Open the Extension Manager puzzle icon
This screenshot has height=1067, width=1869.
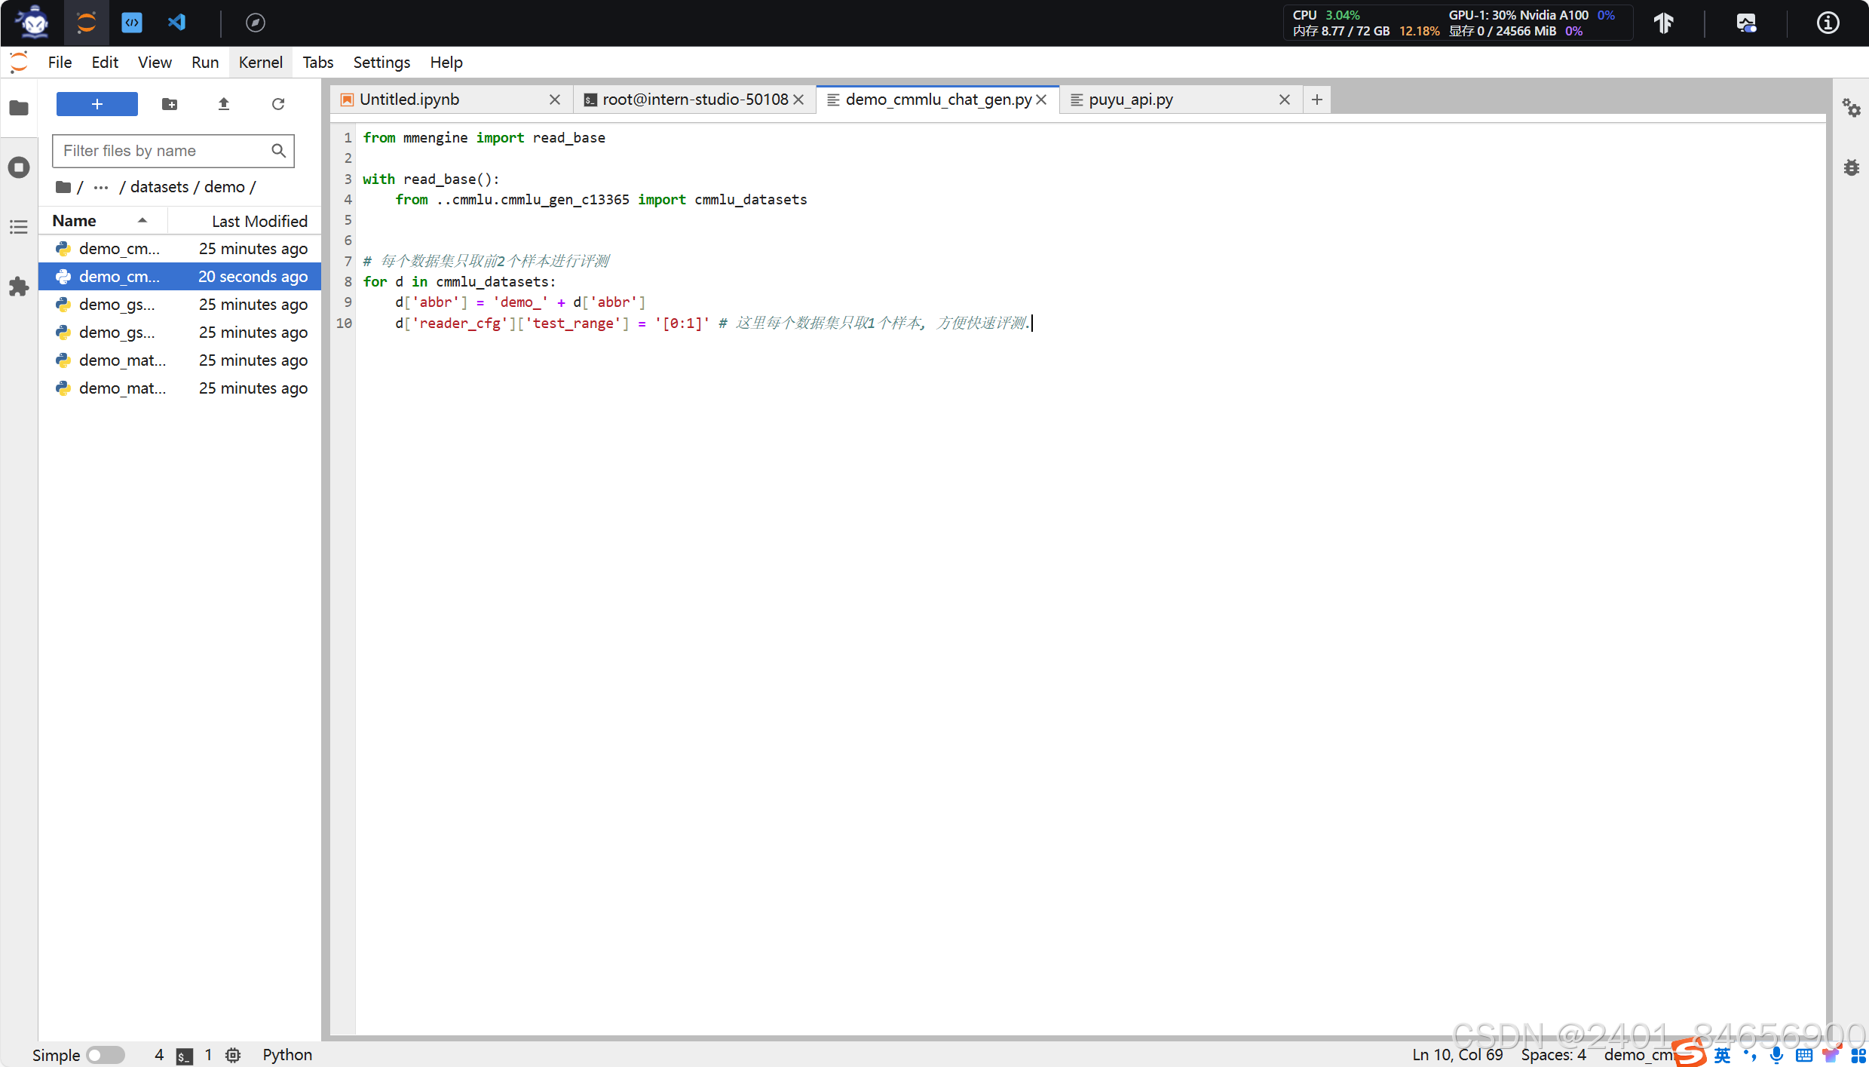pos(19,287)
